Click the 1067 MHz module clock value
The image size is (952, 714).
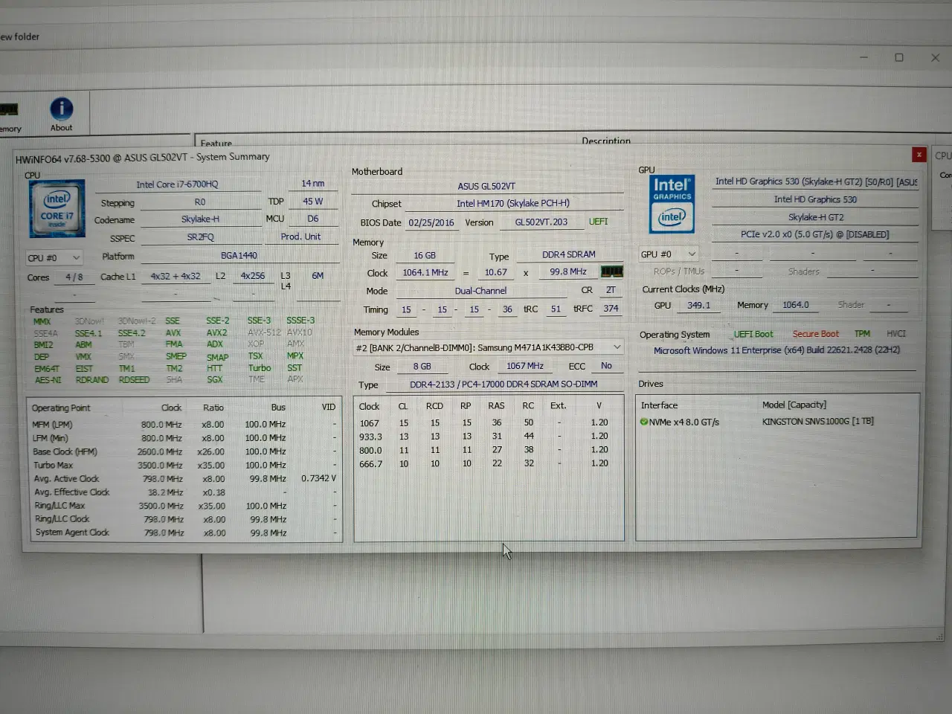pyautogui.click(x=524, y=366)
